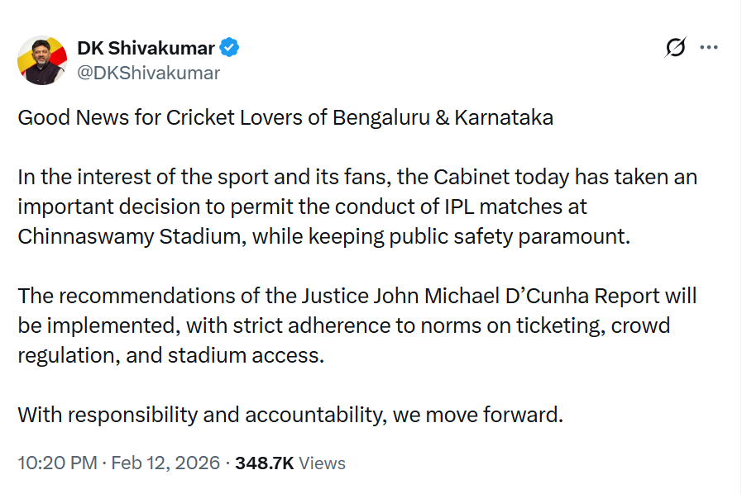Click 'Bengaluru & Karnataka' in the first line

click(x=443, y=117)
